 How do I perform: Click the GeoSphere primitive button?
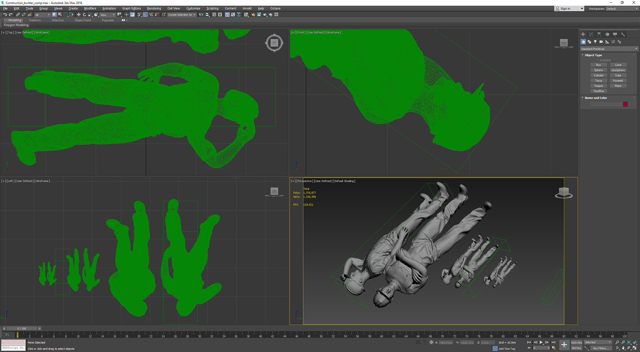click(x=618, y=70)
